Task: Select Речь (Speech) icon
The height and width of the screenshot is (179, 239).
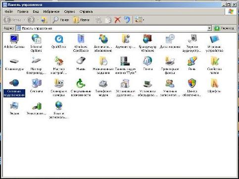Action: [192, 61]
